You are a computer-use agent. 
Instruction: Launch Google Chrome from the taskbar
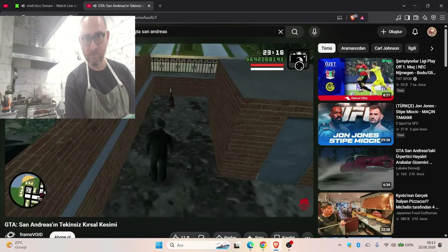pyautogui.click(x=263, y=245)
